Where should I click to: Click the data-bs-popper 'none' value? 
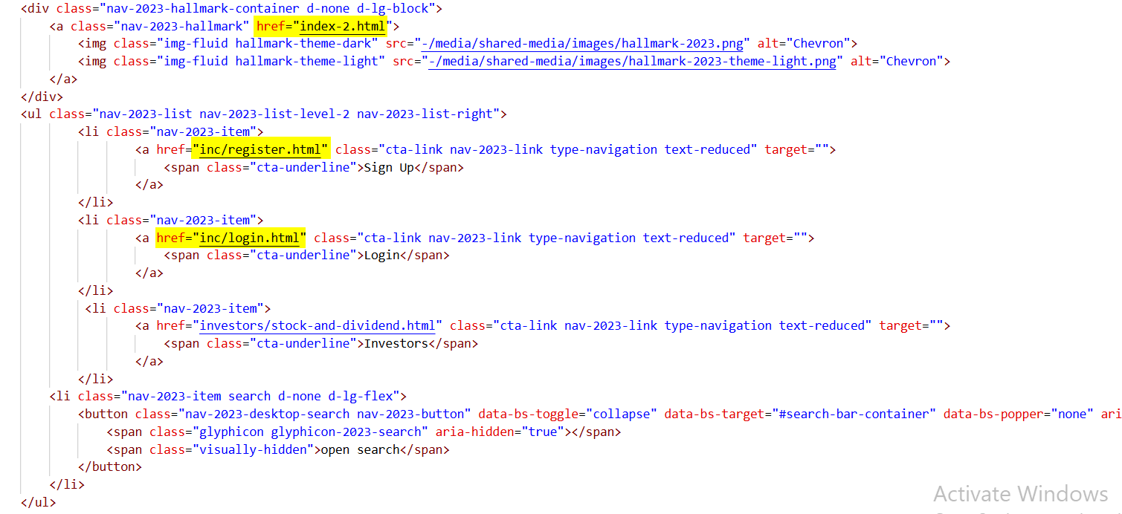(x=1071, y=414)
